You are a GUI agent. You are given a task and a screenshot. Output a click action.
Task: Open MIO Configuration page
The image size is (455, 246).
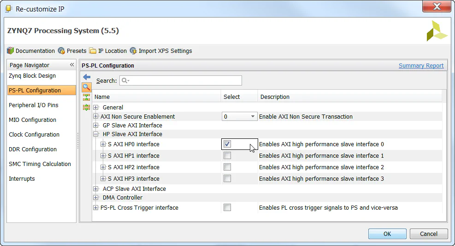point(32,120)
